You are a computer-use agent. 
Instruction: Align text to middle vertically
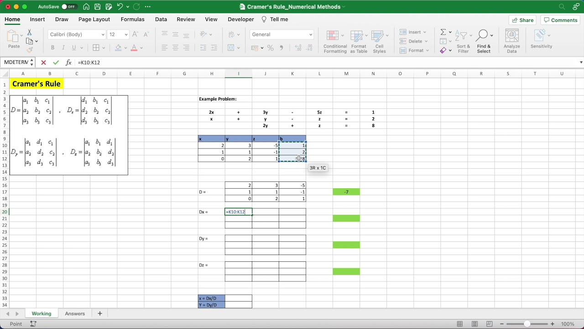click(175, 34)
